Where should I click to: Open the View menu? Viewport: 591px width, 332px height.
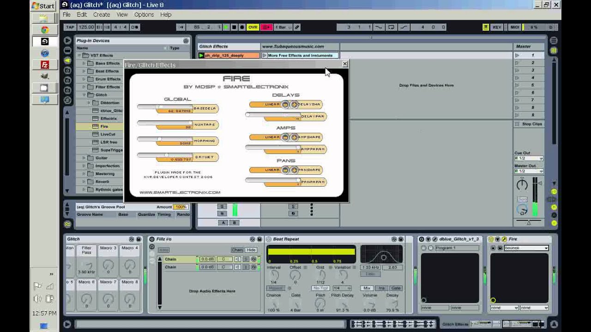tap(122, 15)
